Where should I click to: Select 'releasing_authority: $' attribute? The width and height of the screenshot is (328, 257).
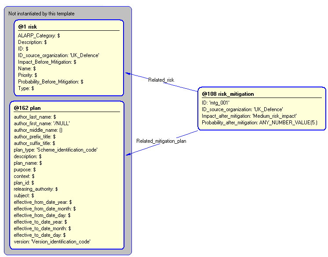[x=36, y=189]
